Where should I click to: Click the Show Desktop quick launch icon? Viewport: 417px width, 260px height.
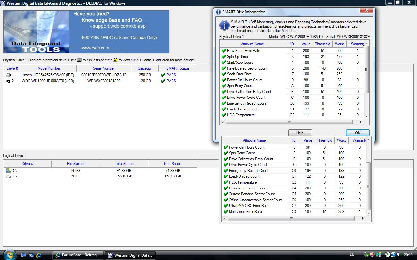tap(24, 255)
